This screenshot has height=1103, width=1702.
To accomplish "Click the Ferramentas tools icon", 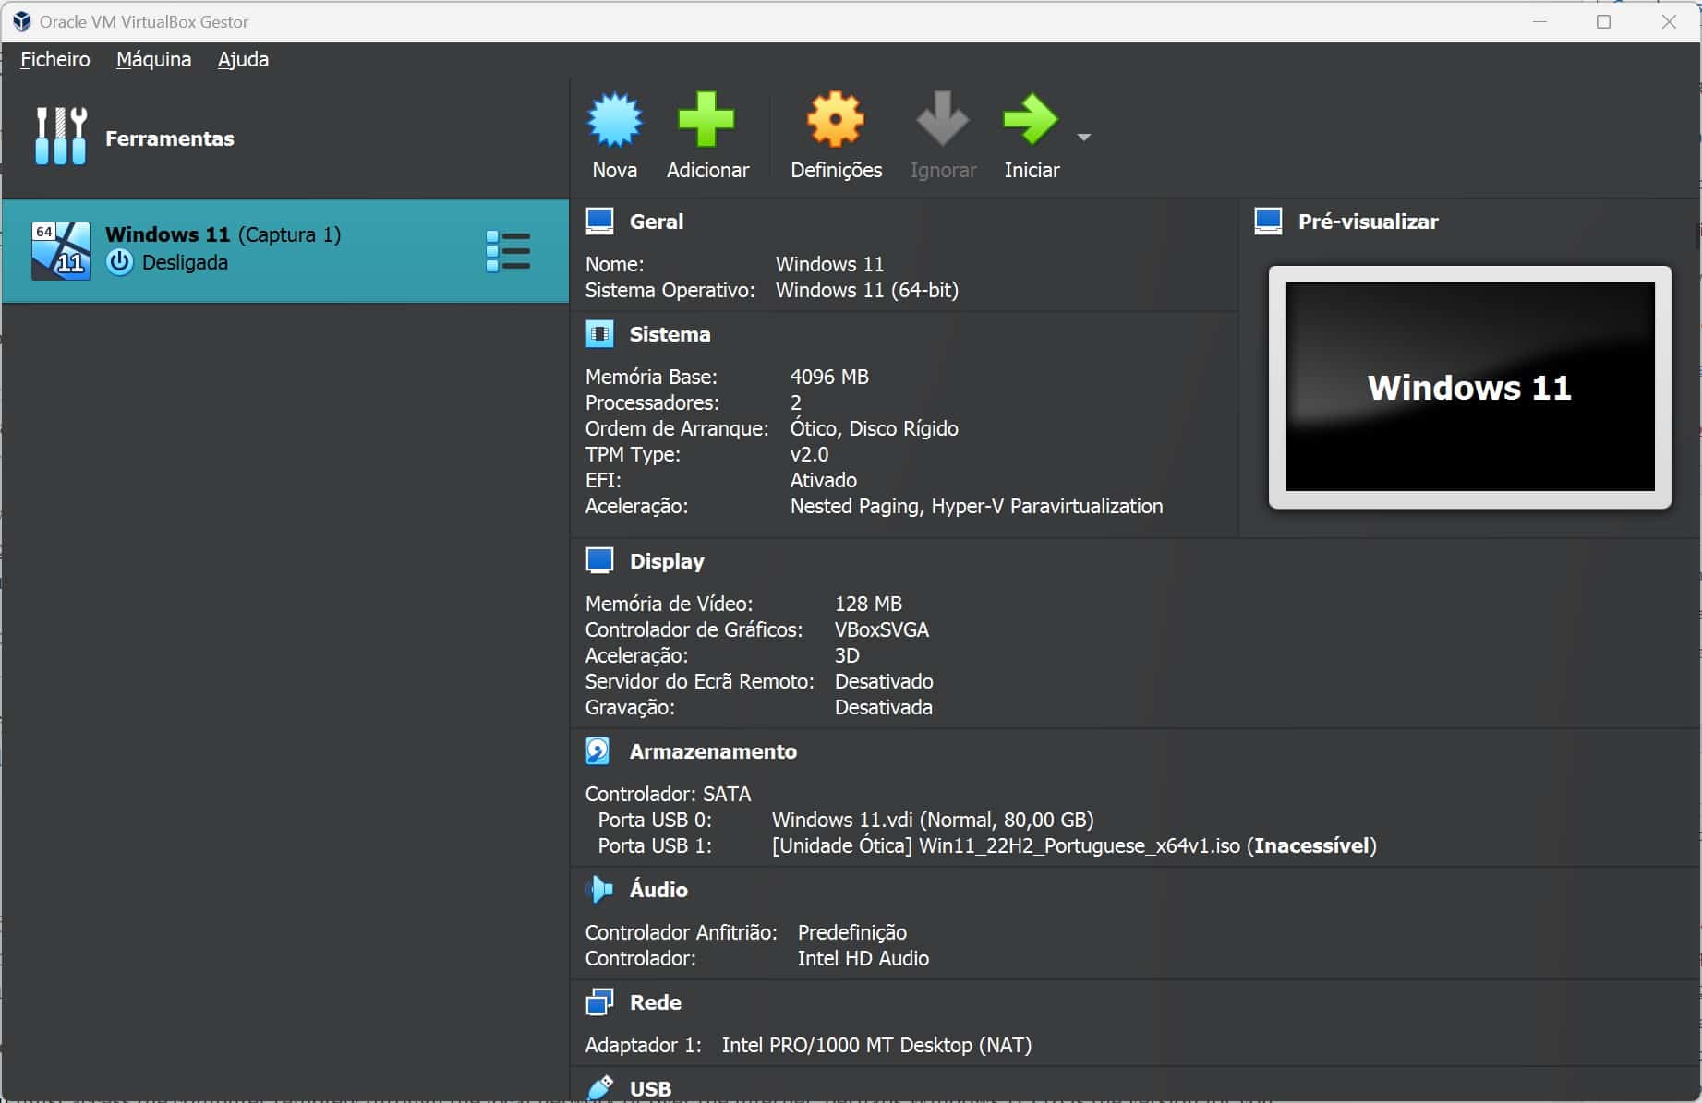I will pos(61,137).
